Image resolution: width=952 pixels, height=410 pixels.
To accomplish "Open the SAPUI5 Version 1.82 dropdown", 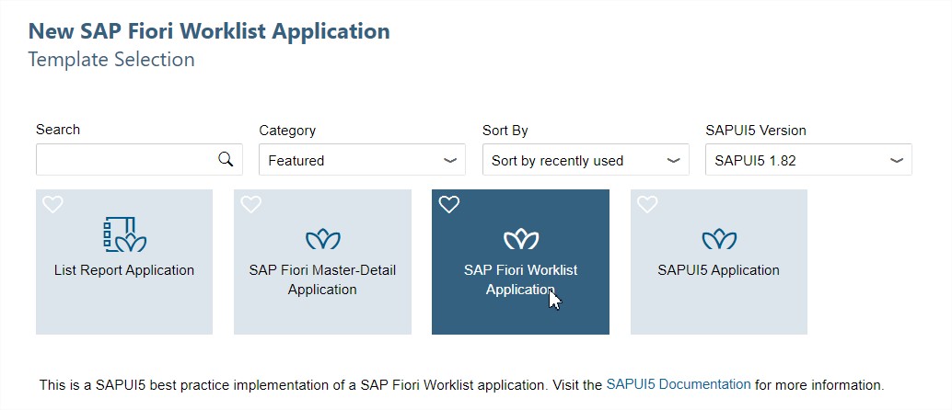I will (x=808, y=160).
